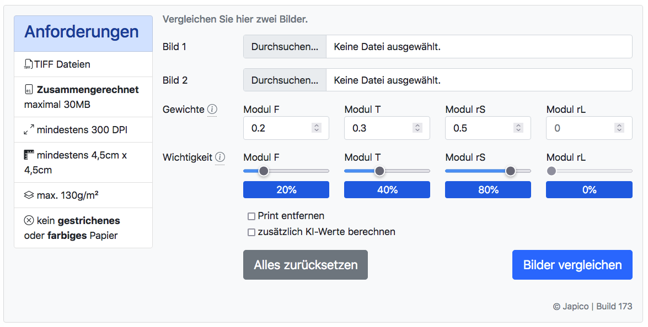Click the Modul T Wichtigkeit slider handle
Image resolution: width=648 pixels, height=327 pixels.
[379, 171]
